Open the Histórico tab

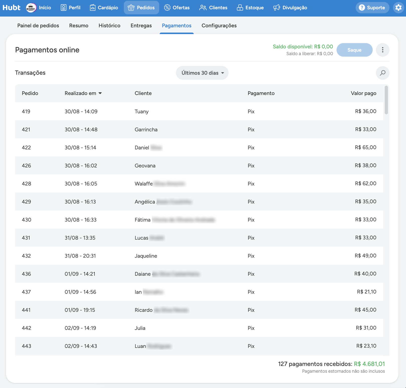tap(110, 26)
